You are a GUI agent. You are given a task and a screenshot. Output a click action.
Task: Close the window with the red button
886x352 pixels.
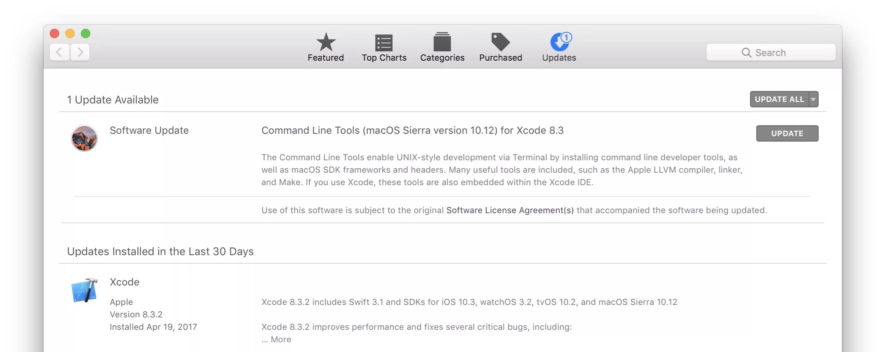point(54,33)
